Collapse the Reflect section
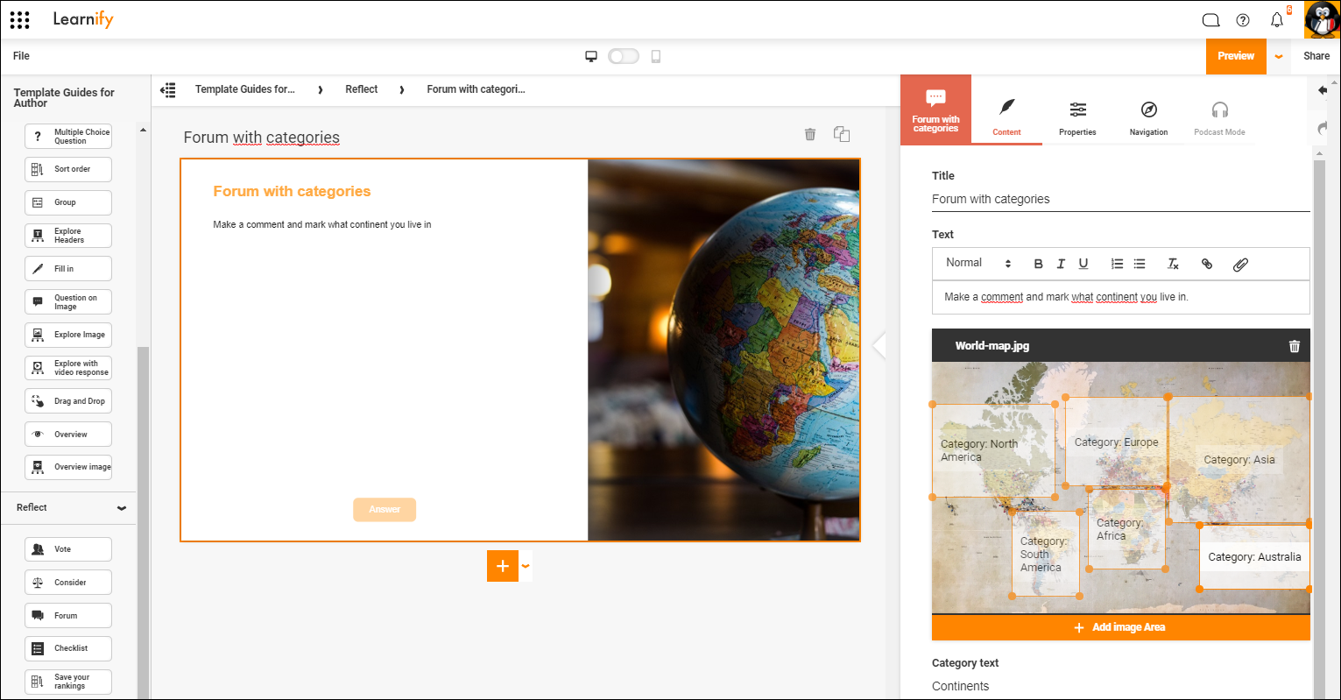1341x700 pixels. click(122, 508)
